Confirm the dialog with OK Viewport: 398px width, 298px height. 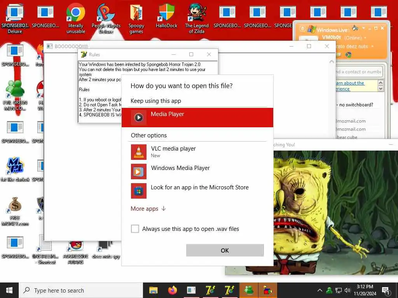tap(225, 250)
